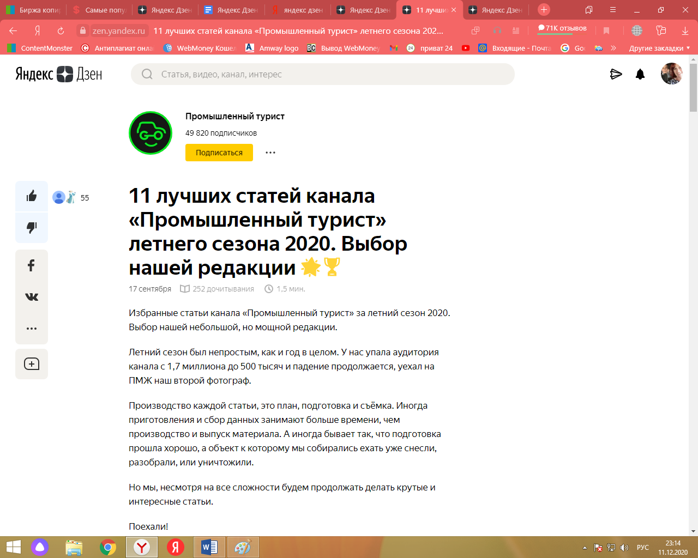
Task: Switch to Самые попу tab
Action: click(x=100, y=10)
